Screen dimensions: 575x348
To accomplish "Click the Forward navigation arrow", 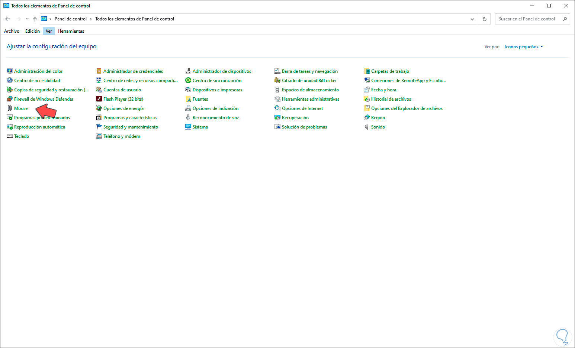I will click(19, 19).
